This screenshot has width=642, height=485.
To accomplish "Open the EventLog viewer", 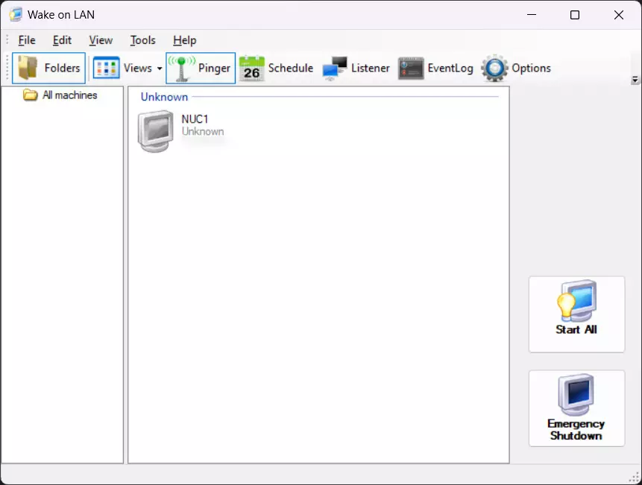I will (x=436, y=68).
